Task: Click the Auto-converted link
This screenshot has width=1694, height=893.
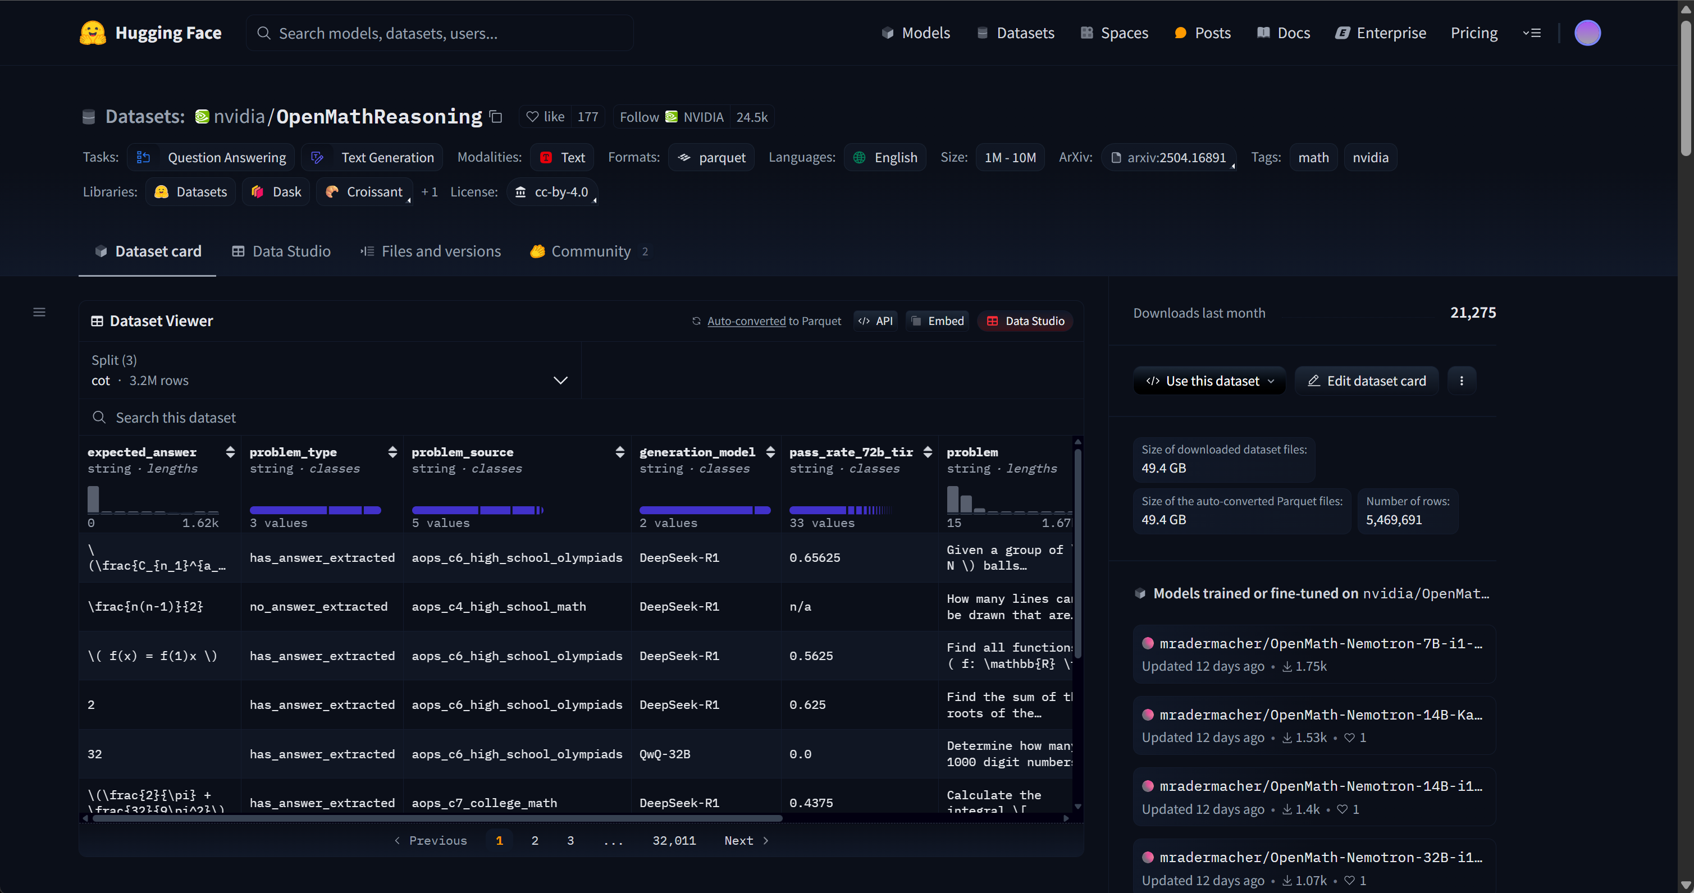Action: pos(746,321)
